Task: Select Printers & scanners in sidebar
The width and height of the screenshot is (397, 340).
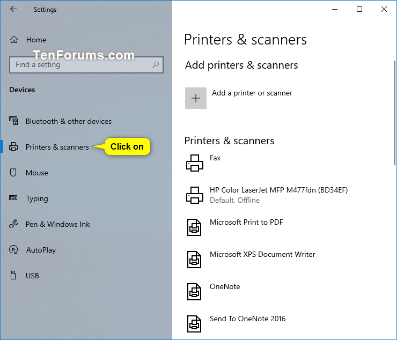Action: click(x=57, y=147)
